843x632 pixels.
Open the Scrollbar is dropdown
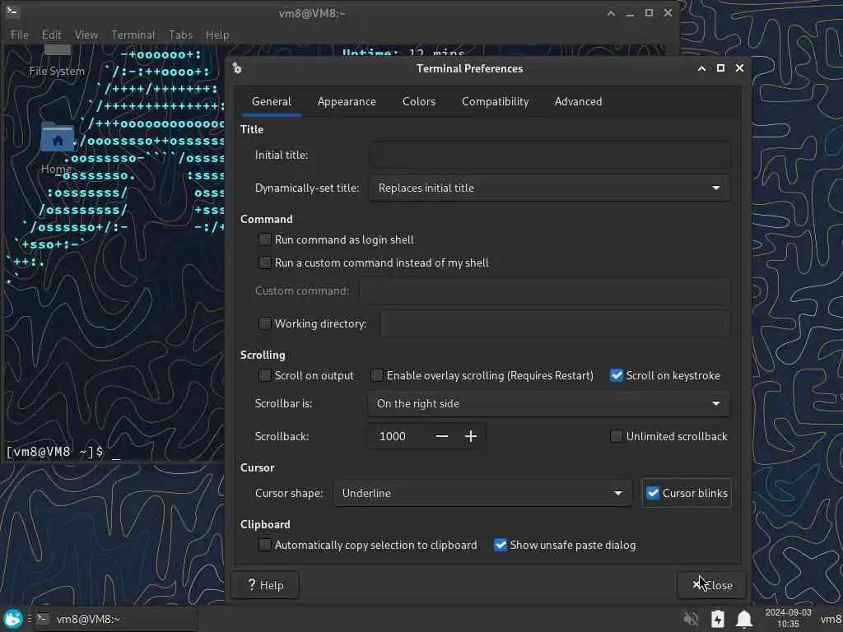[x=548, y=403]
